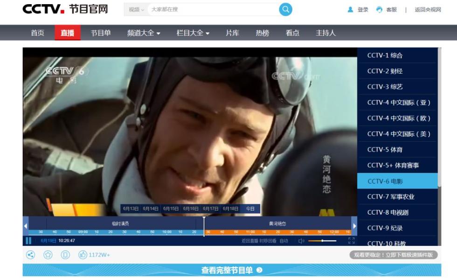The image size is (457, 278).
Task: Expand the 栏目大全 dropdown menu
Action: click(x=193, y=33)
